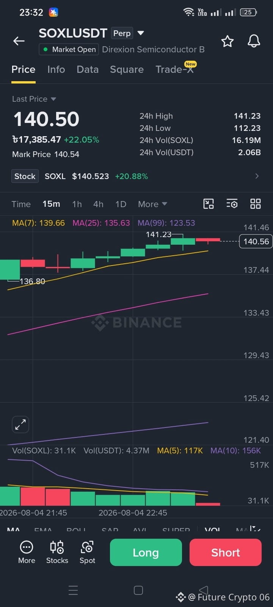Viewport: 273px width, 607px height.
Task: Toggle the MA indicator
Action: 13,529
